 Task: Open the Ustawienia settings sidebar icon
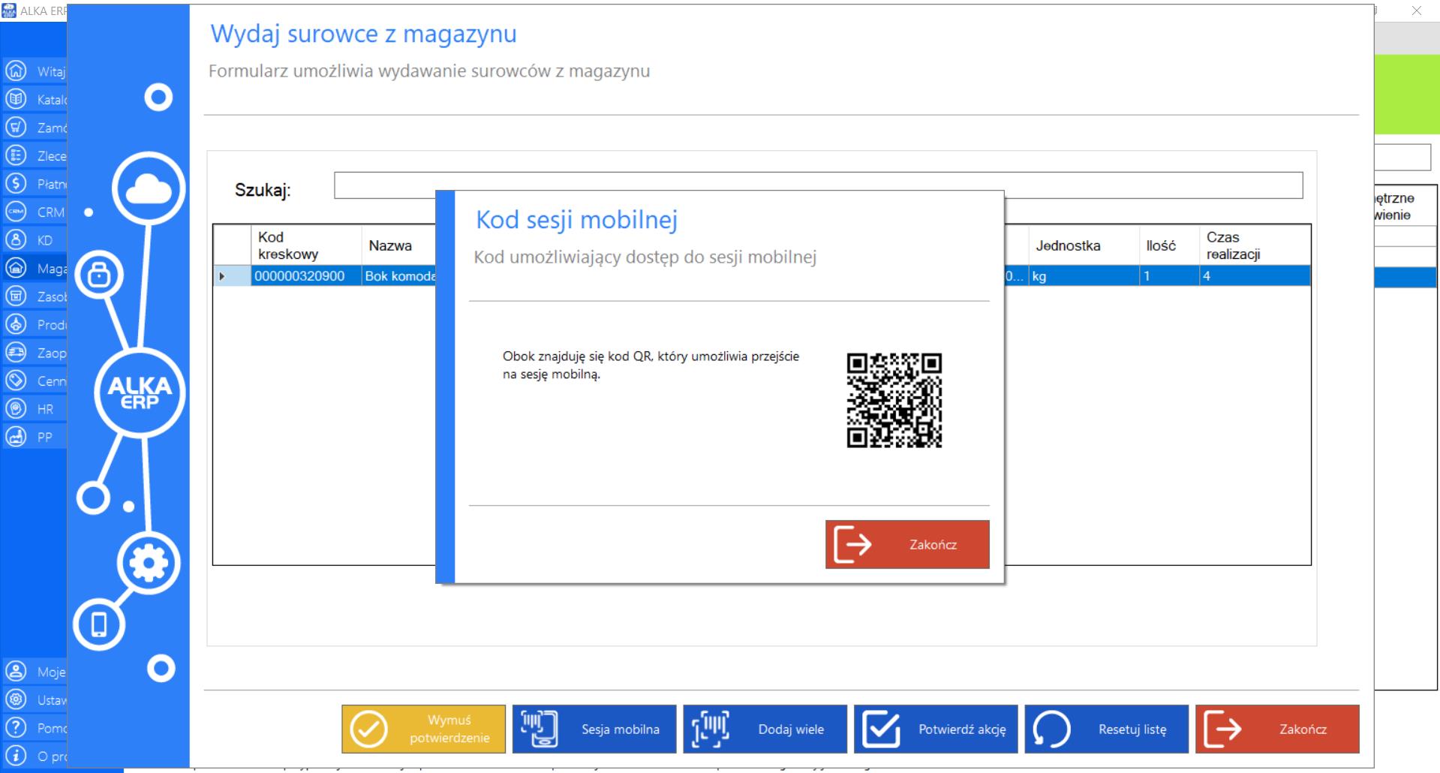click(x=16, y=699)
